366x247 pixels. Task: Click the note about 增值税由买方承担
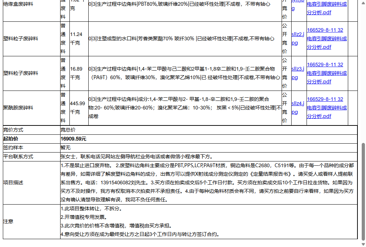pos(117,226)
